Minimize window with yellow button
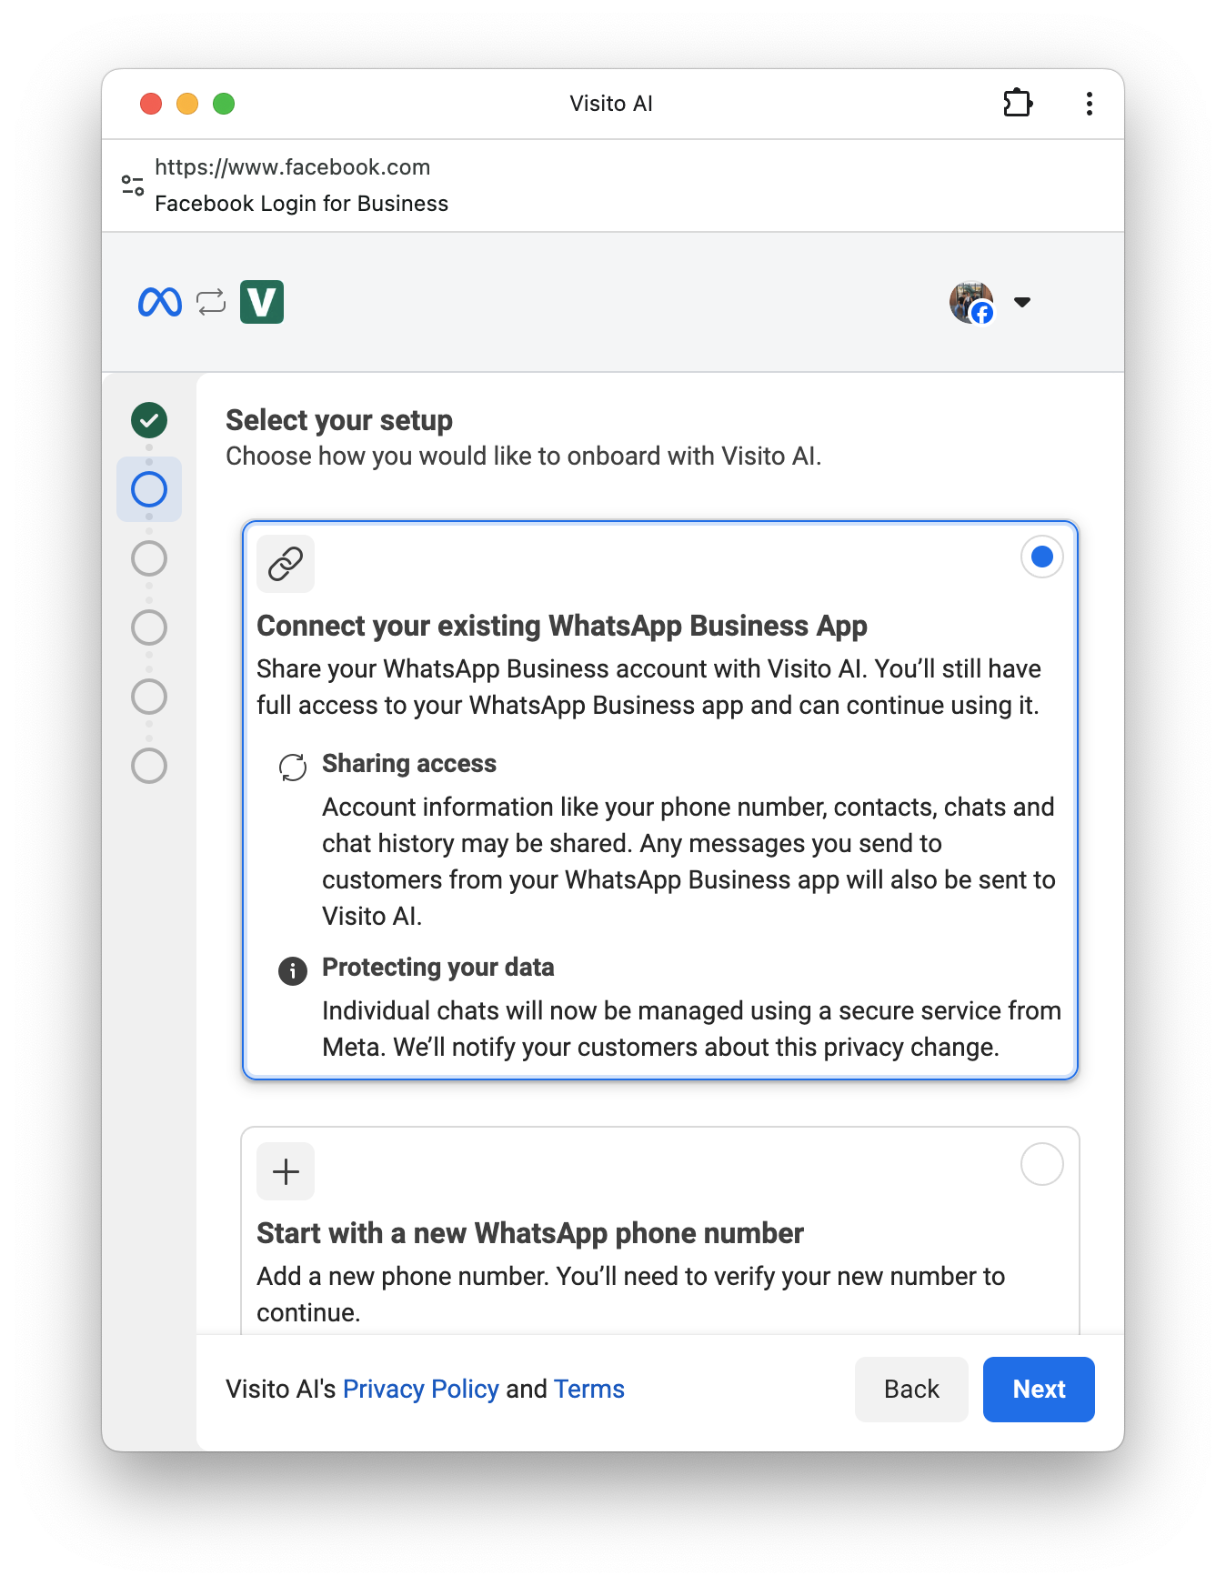This screenshot has width=1226, height=1586. (x=187, y=104)
